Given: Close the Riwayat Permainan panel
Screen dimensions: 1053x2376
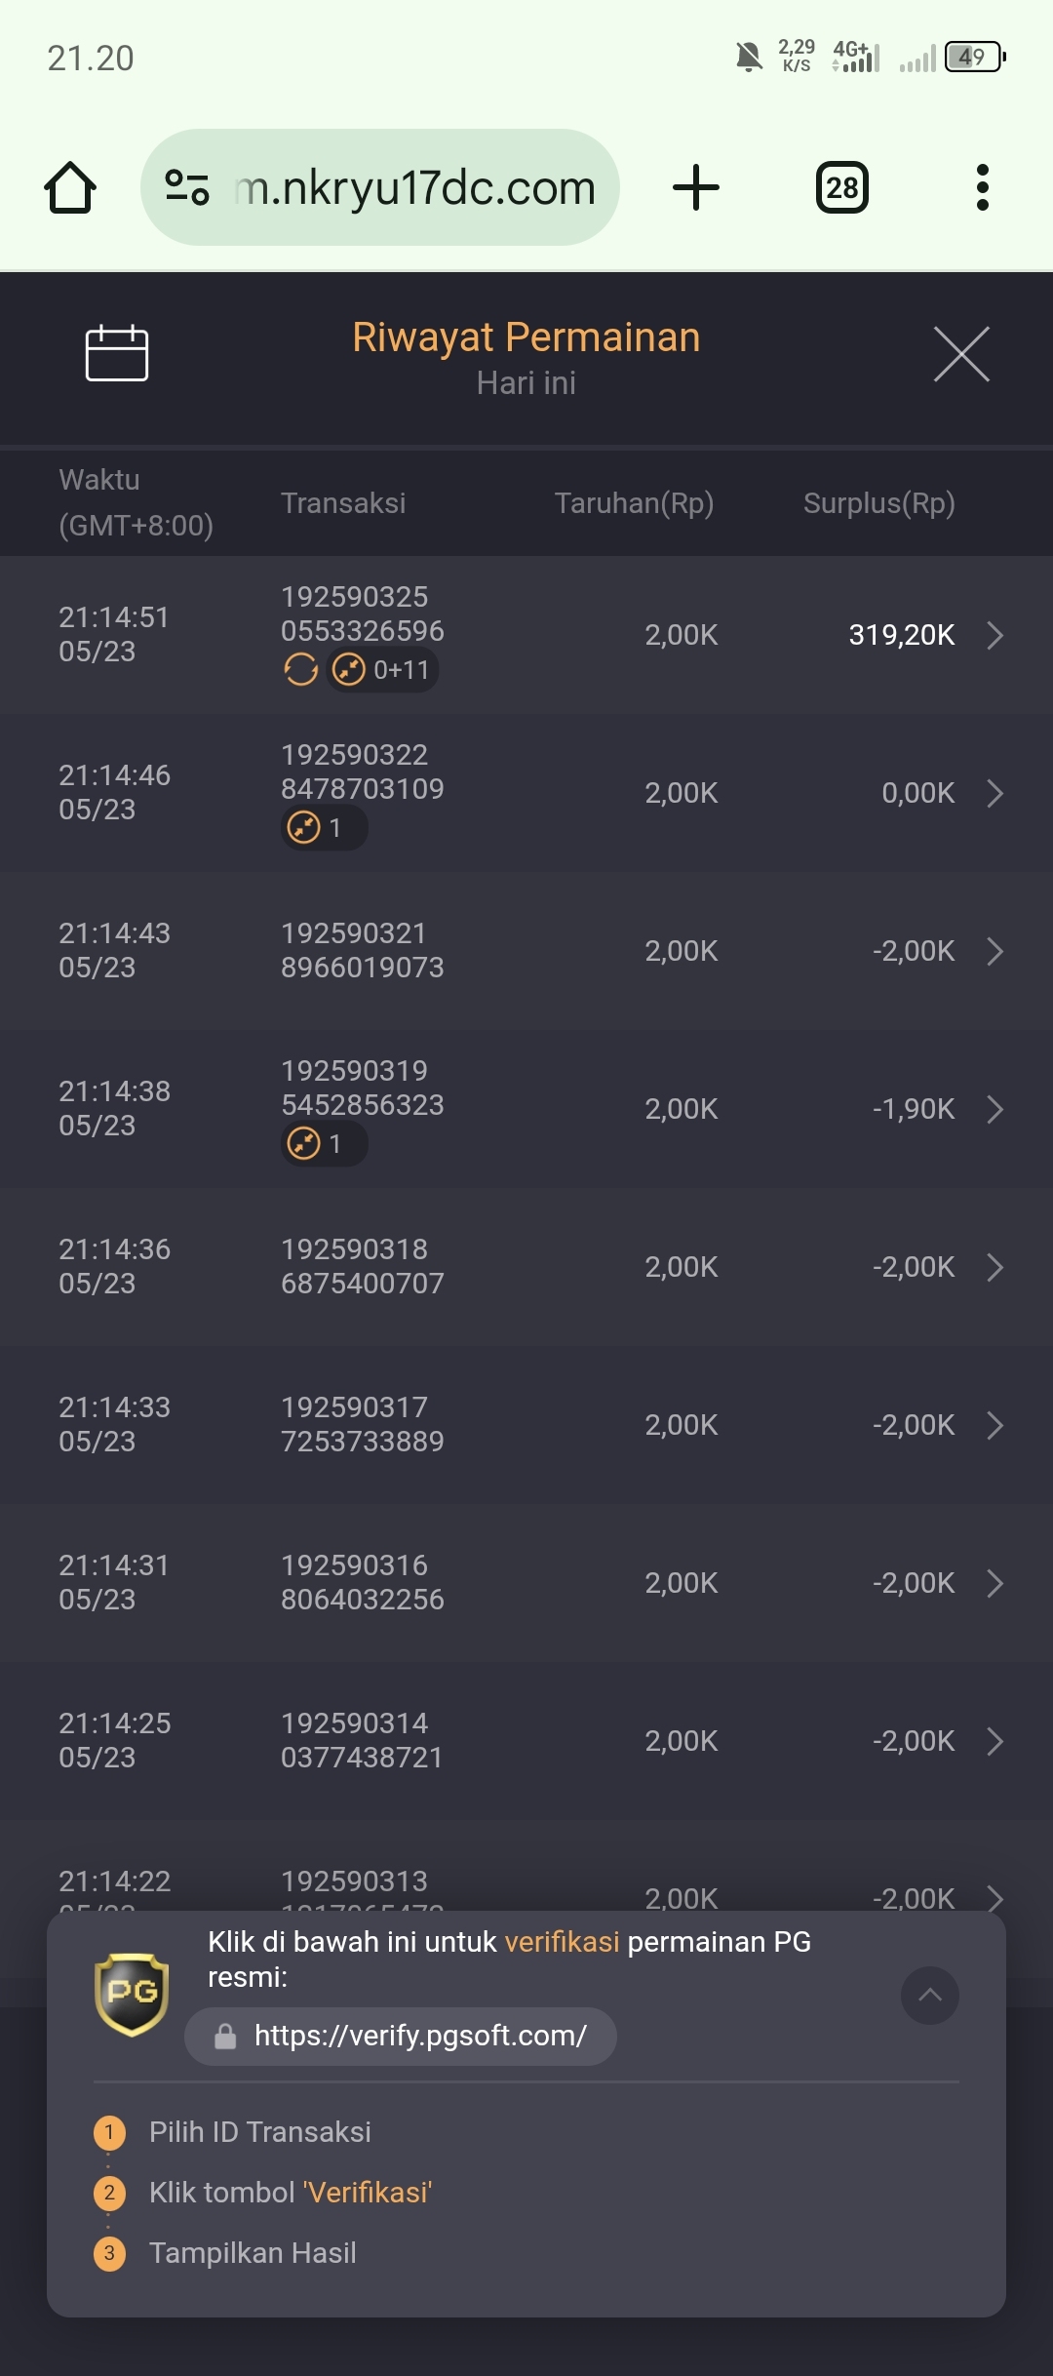Looking at the screenshot, I should [961, 354].
